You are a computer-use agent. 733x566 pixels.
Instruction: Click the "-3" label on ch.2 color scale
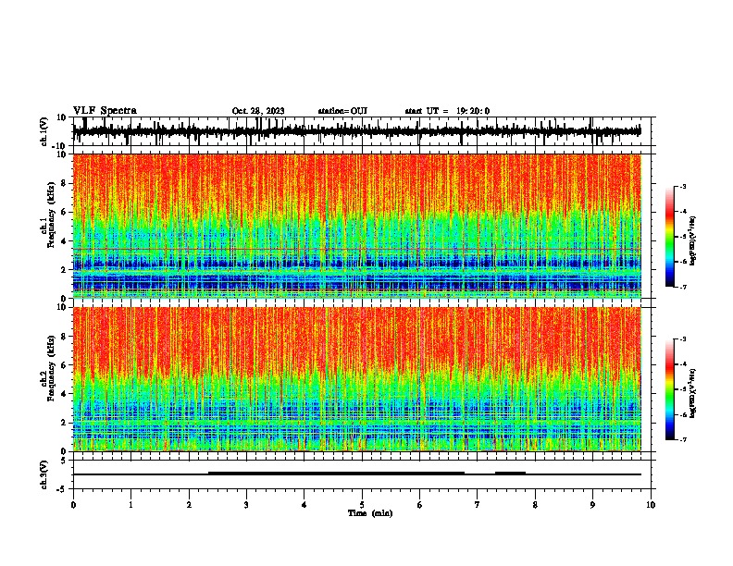pyautogui.click(x=682, y=339)
